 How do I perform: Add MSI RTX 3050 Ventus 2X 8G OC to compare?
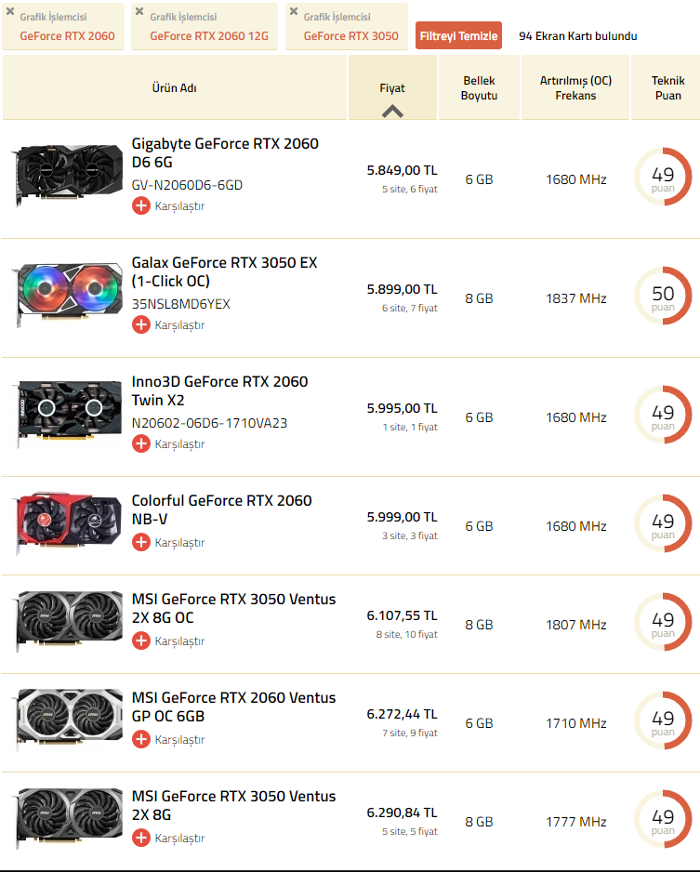point(141,641)
